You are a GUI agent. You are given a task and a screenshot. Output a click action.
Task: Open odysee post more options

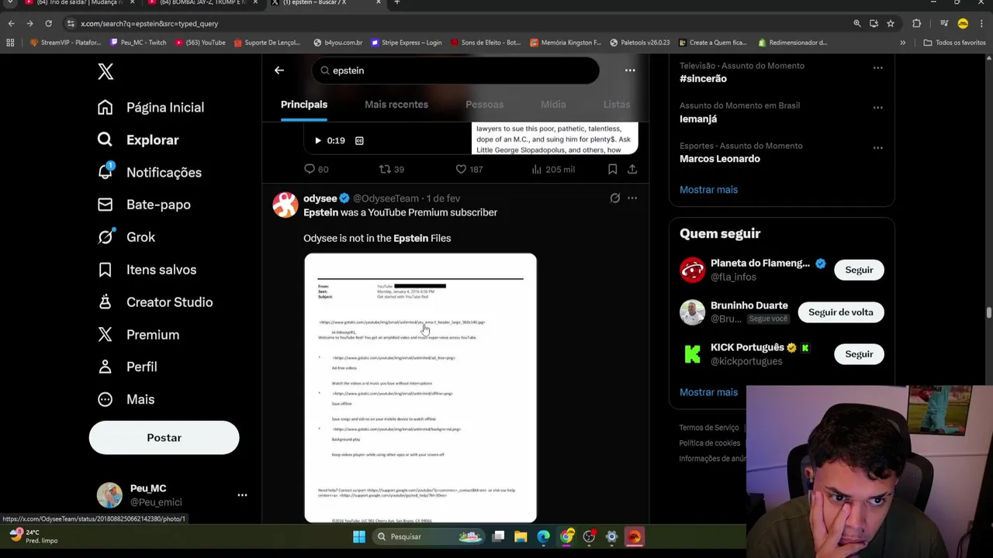pyautogui.click(x=632, y=198)
